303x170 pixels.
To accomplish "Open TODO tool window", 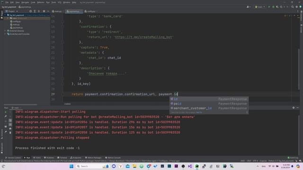I will pos(37,158).
